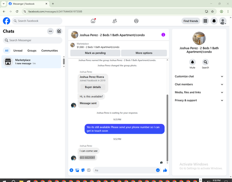Click Mark as pending button
The image size is (232, 182).
click(95, 53)
